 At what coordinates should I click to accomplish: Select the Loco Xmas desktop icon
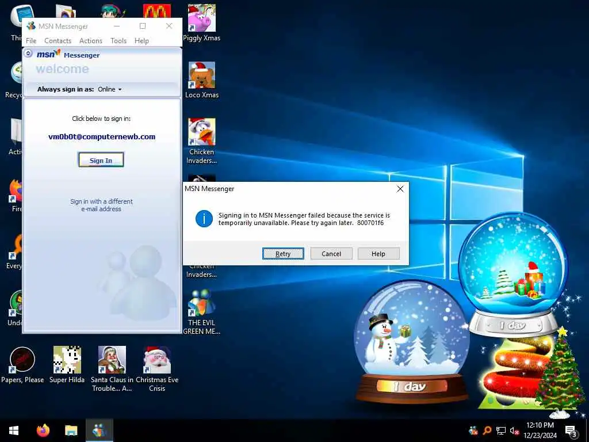pos(202,79)
